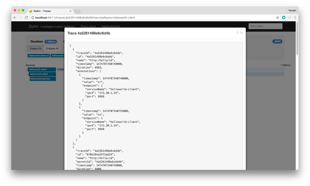Select the helloworld-service span bar
Image resolution: width=310 pixels, height=186 pixels.
tap(43, 79)
